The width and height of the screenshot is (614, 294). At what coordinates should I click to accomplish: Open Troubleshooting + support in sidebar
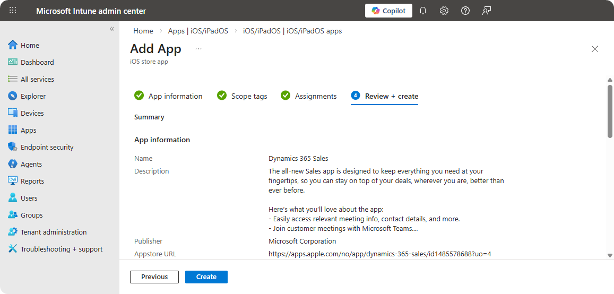(61, 249)
